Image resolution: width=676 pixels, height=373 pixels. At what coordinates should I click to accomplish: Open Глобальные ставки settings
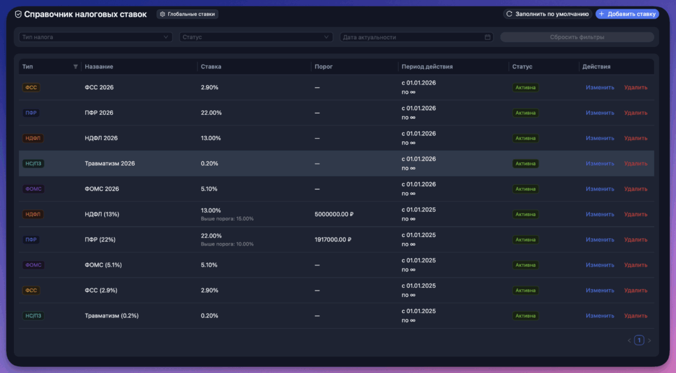coord(187,15)
